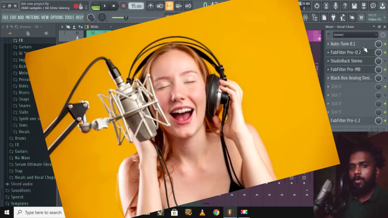Image resolution: width=388 pixels, height=218 pixels.
Task: Open the view browser folder tree icon
Action: (315, 18)
